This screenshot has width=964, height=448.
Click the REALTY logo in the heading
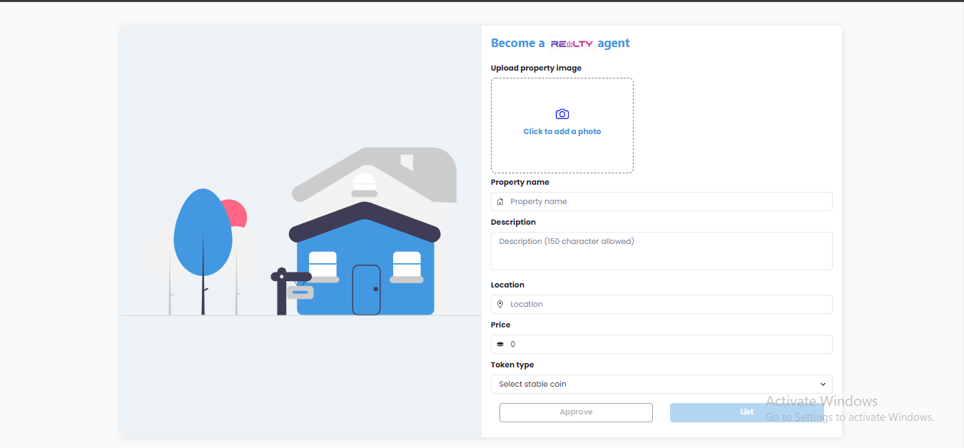coord(572,44)
